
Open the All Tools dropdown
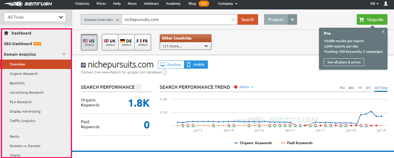click(x=35, y=17)
